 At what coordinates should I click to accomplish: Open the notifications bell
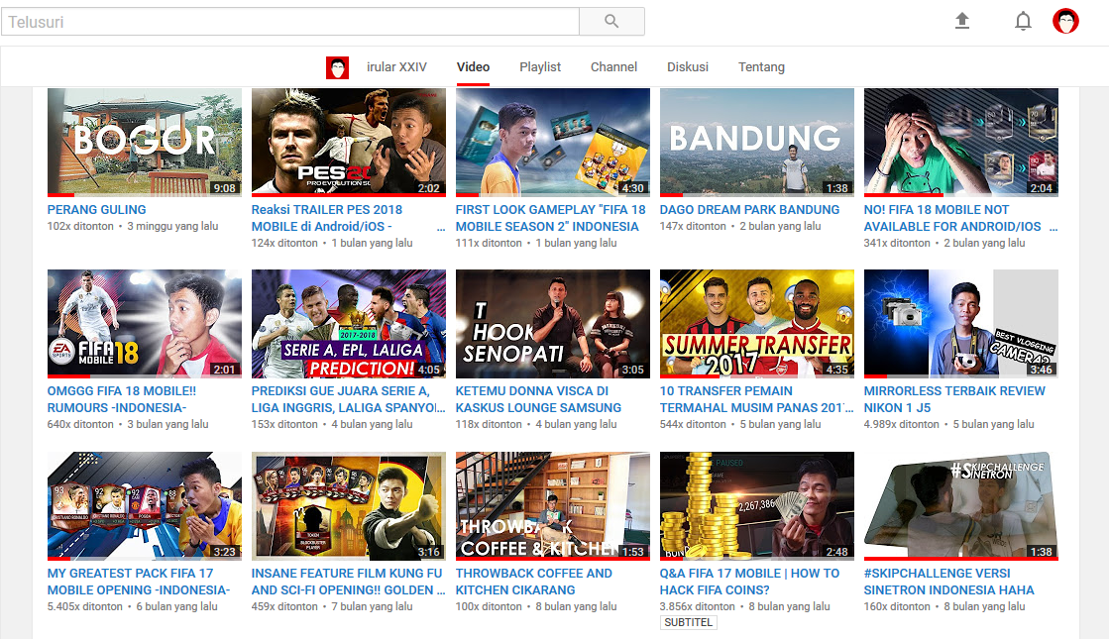1023,21
